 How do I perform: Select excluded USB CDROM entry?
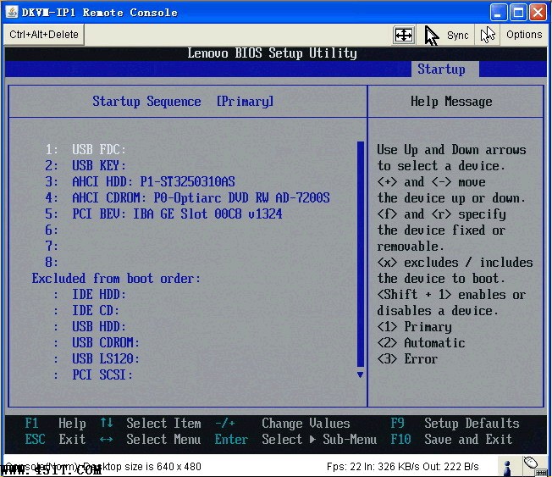[x=97, y=343]
